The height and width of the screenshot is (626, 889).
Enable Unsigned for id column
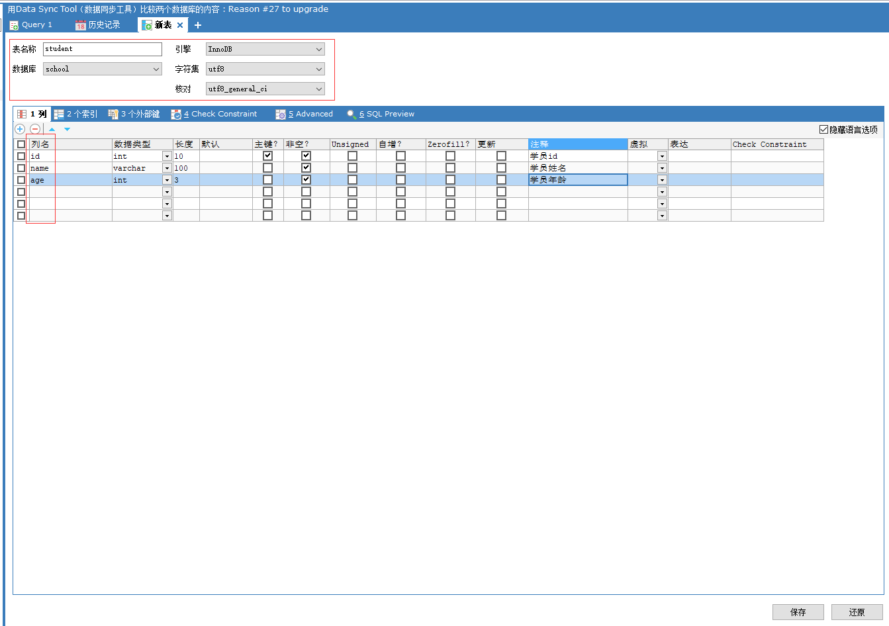(352, 156)
